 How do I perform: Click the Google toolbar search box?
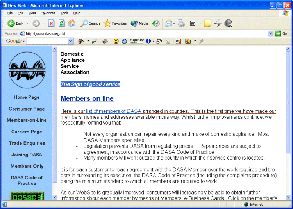[x=47, y=41]
